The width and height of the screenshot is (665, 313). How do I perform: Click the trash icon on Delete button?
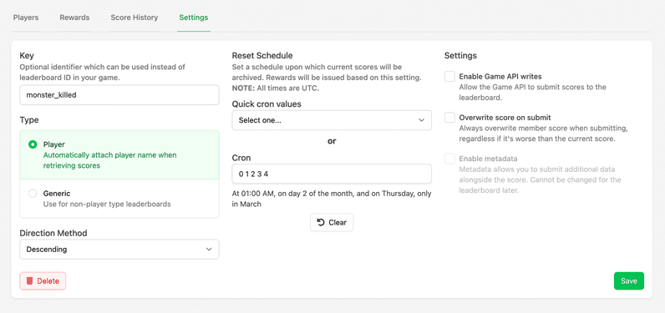click(30, 280)
